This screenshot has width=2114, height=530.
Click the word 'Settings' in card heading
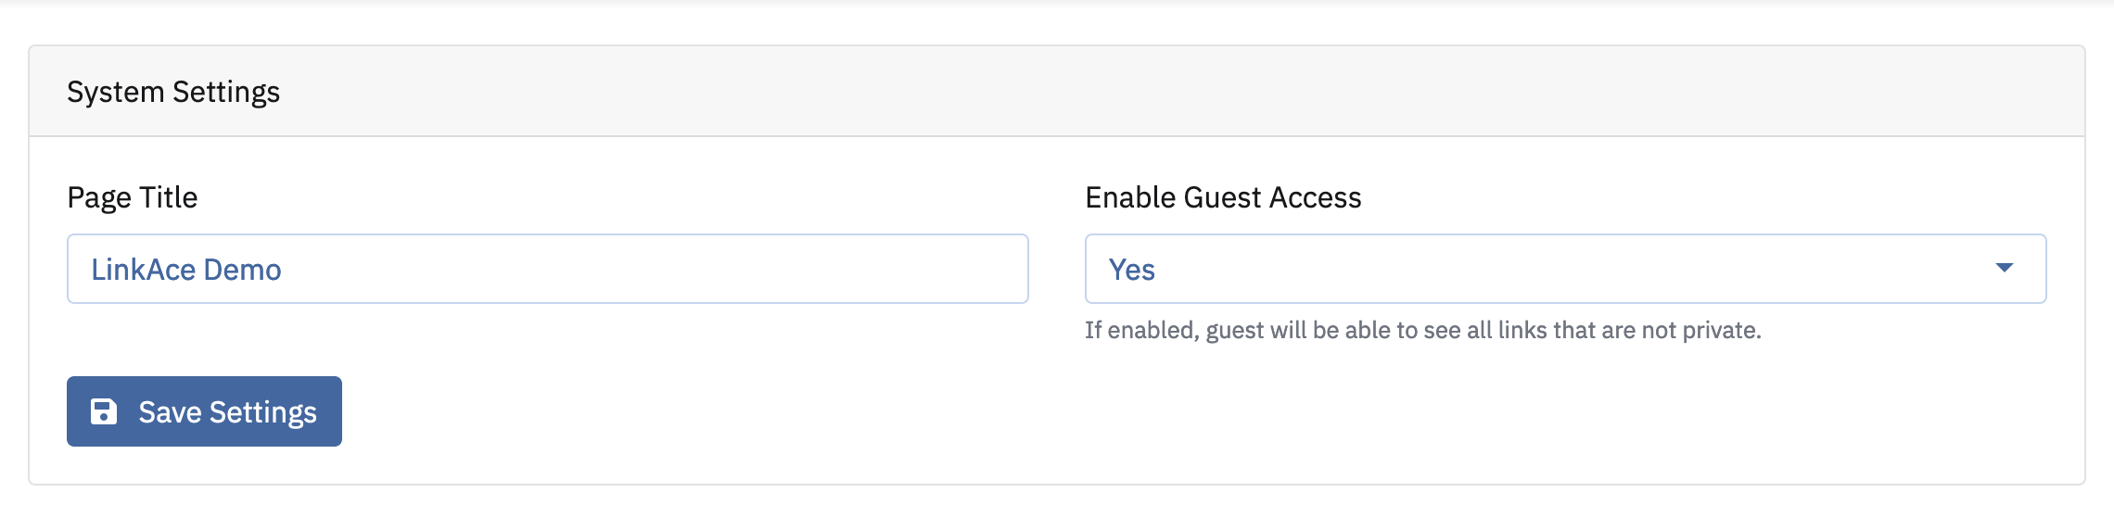coord(226,92)
